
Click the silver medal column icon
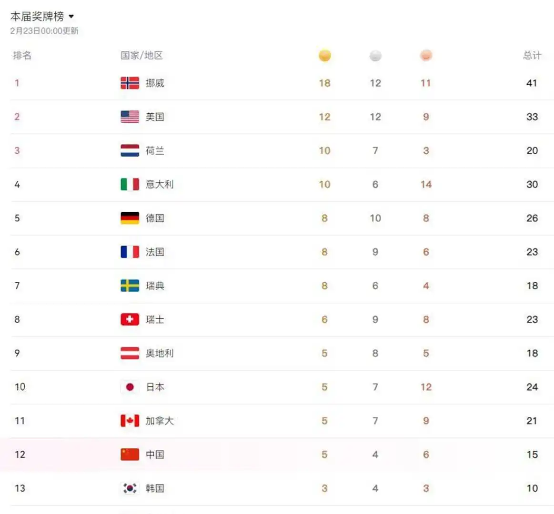375,56
